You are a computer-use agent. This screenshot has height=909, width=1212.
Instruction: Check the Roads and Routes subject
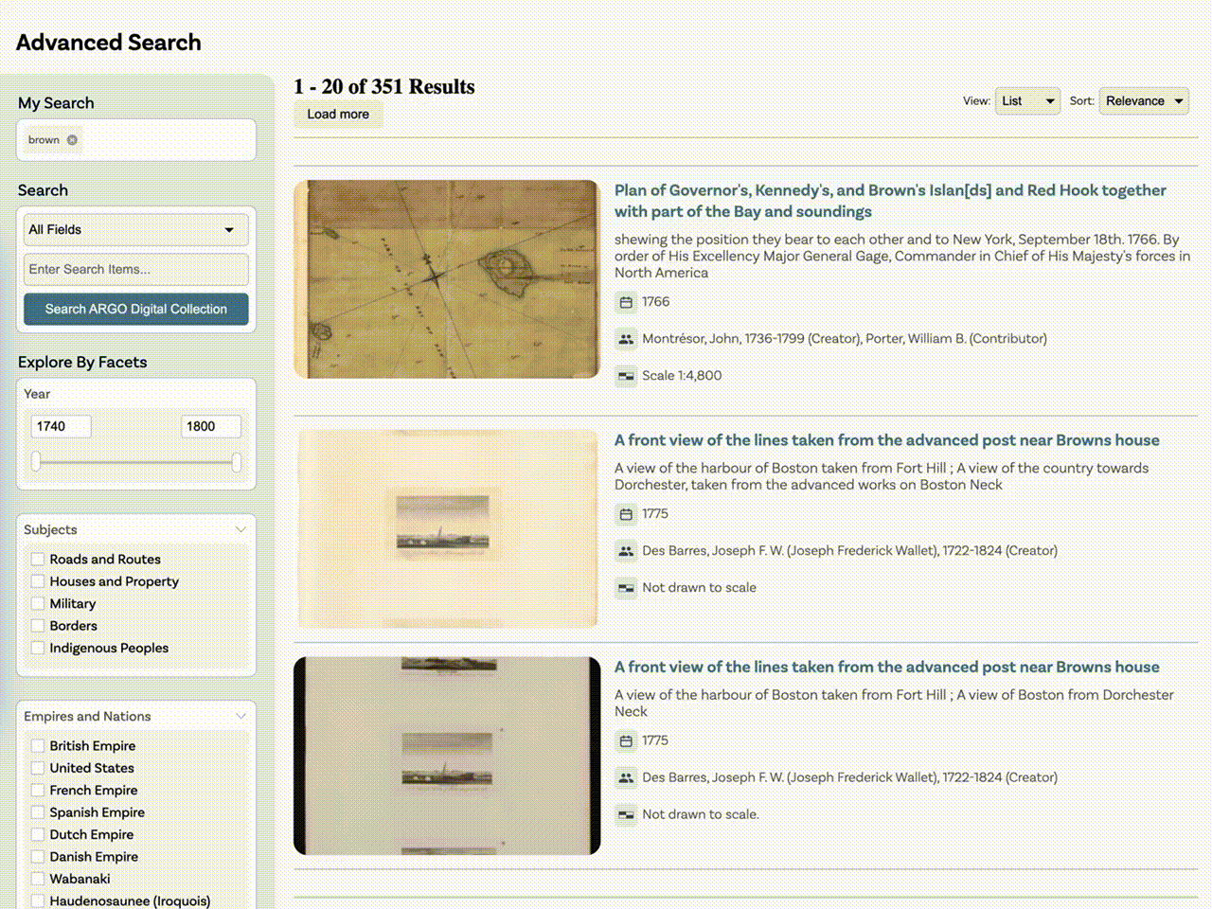pyautogui.click(x=38, y=560)
